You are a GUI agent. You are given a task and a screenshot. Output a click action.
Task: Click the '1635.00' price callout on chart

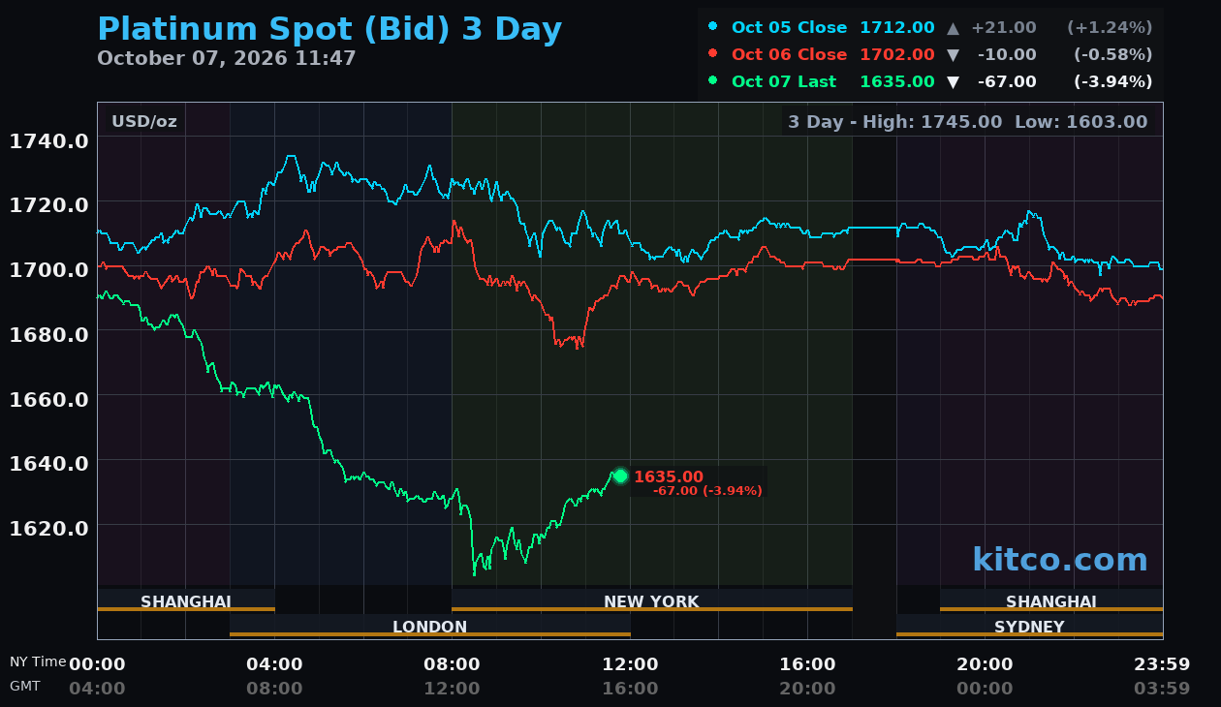669,476
